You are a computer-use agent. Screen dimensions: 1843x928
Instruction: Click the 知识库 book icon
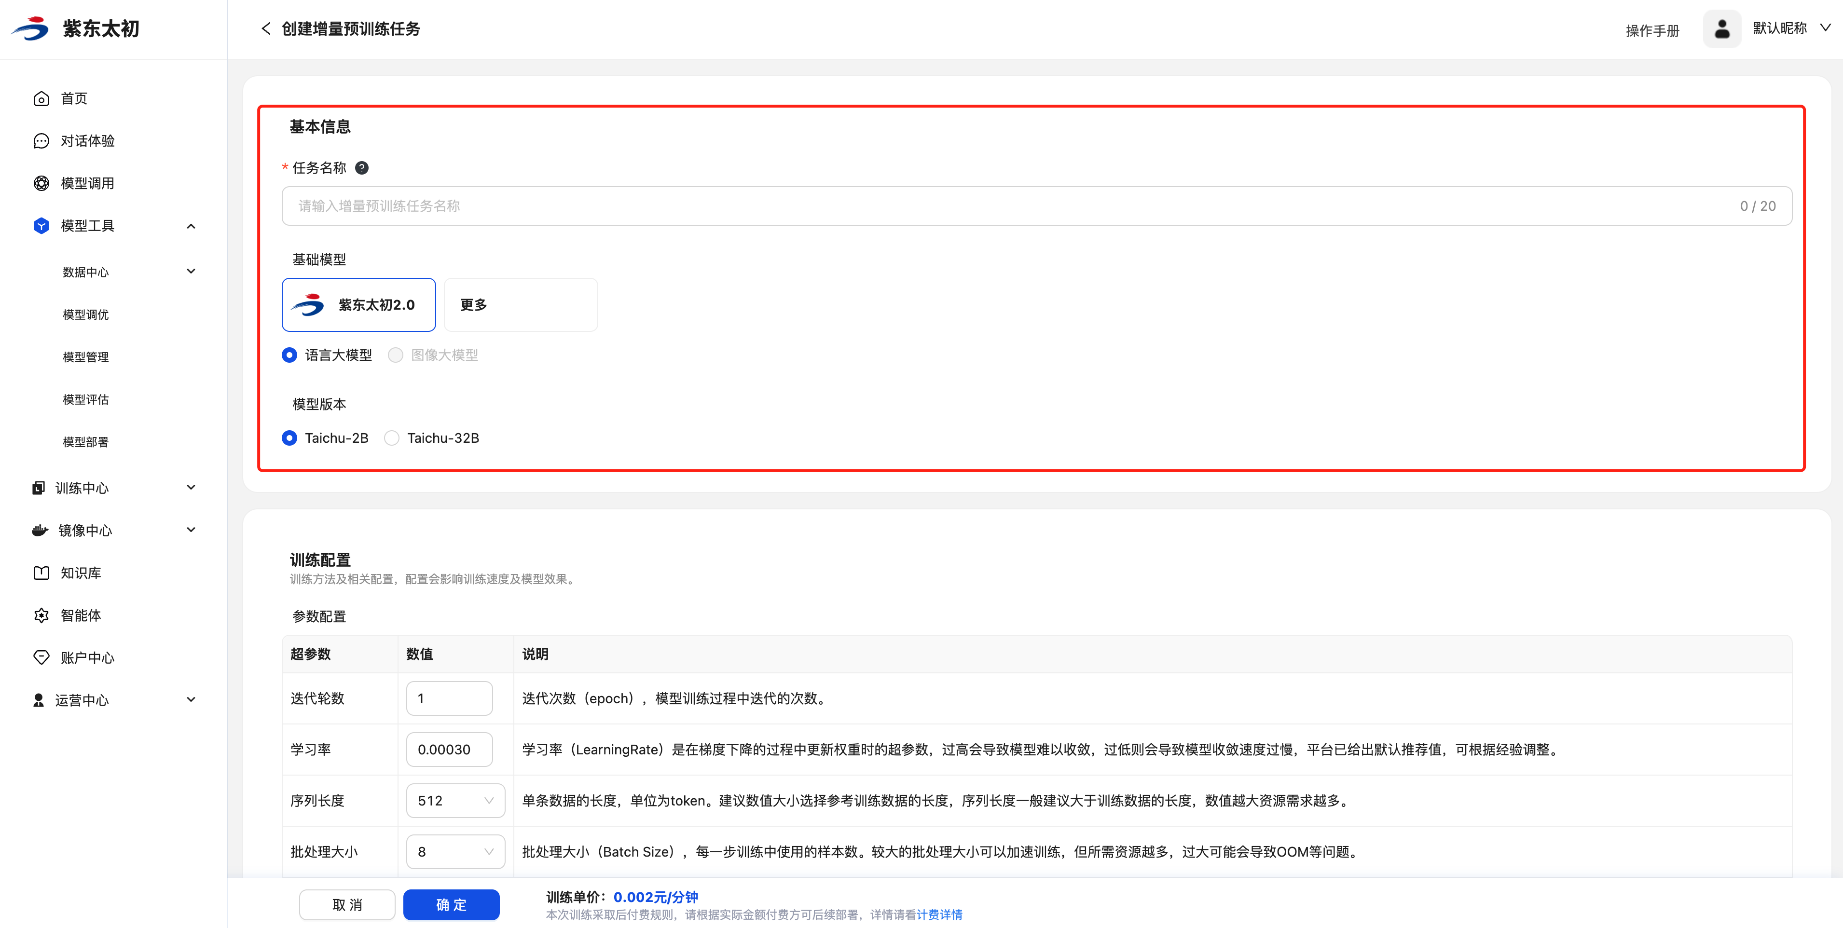coord(41,573)
